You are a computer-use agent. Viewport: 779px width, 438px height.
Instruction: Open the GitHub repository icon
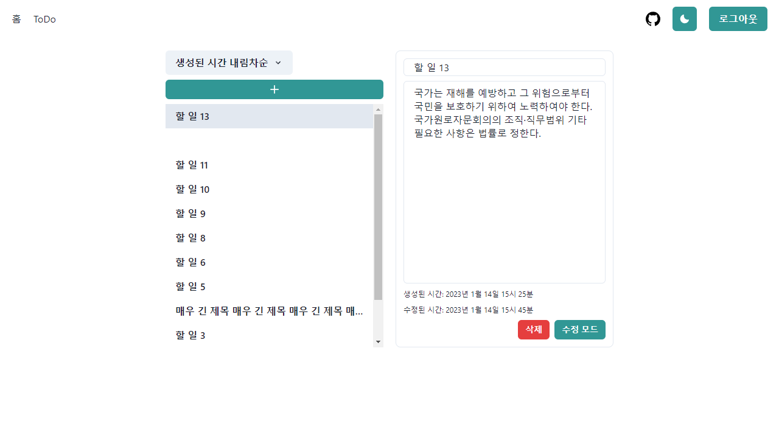(653, 19)
